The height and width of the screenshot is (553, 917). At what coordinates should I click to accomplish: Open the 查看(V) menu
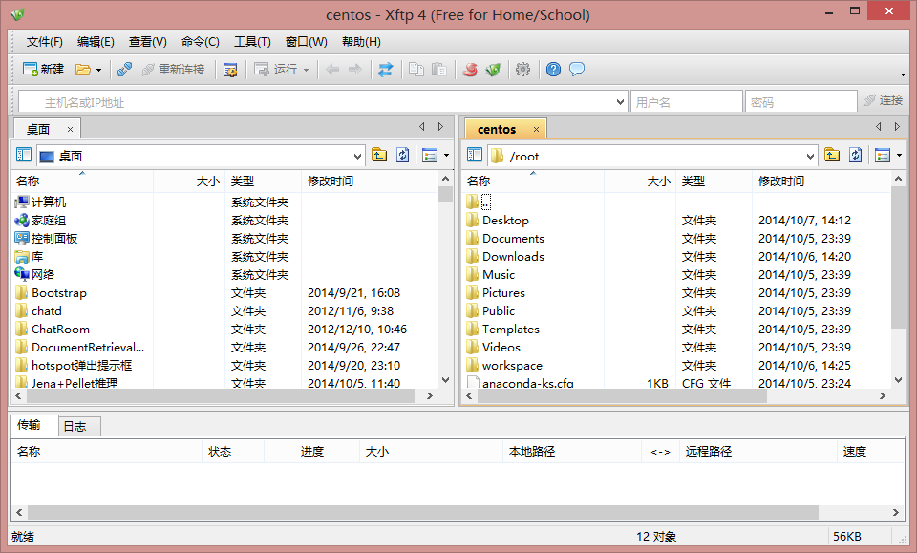tap(147, 41)
